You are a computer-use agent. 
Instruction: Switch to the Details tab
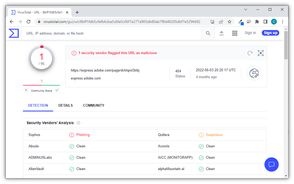click(65, 105)
